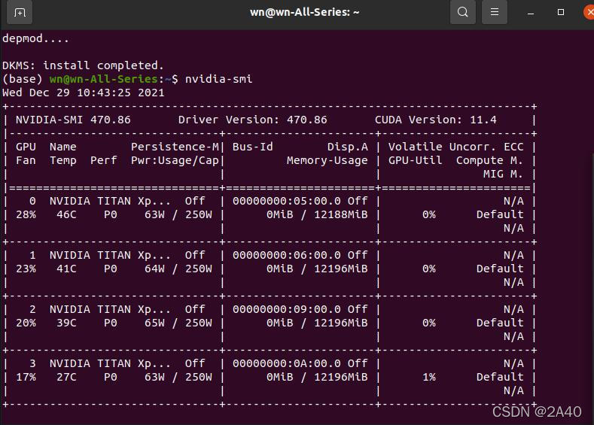This screenshot has width=594, height=425.
Task: Click the 46C temperature value
Action: coord(66,214)
